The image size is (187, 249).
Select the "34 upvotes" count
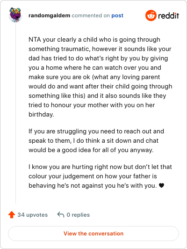(33, 215)
